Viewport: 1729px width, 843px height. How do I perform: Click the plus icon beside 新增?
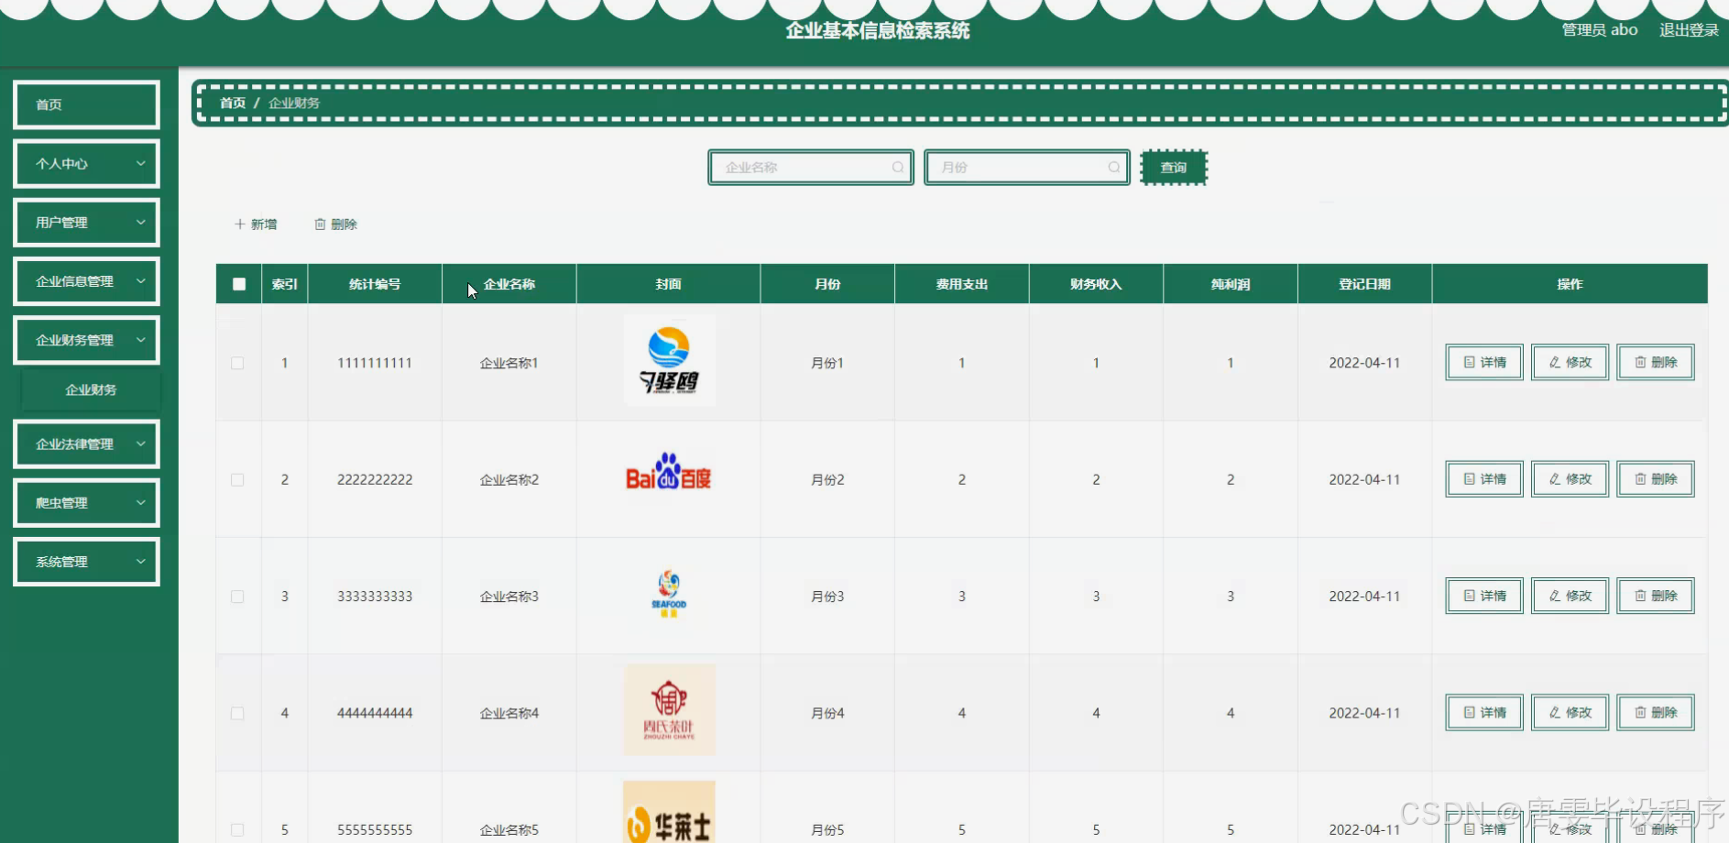point(240,224)
